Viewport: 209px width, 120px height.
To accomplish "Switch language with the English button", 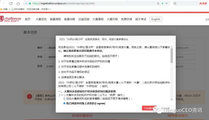I will coord(156,19).
